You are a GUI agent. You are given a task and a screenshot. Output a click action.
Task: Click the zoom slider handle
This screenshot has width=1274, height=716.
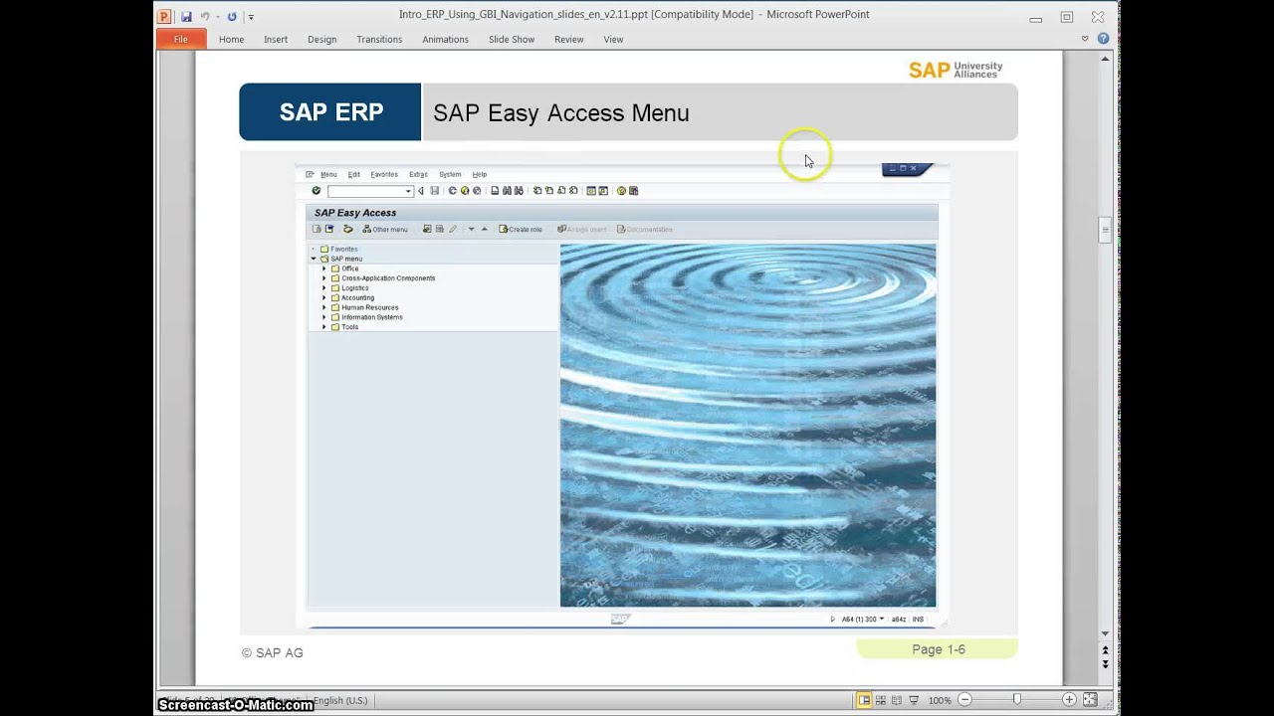coord(1016,700)
